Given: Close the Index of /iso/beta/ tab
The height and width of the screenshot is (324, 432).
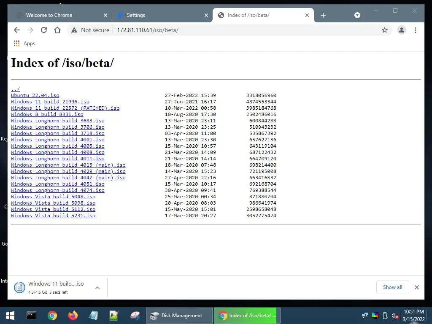Looking at the screenshot, I should click(x=307, y=15).
